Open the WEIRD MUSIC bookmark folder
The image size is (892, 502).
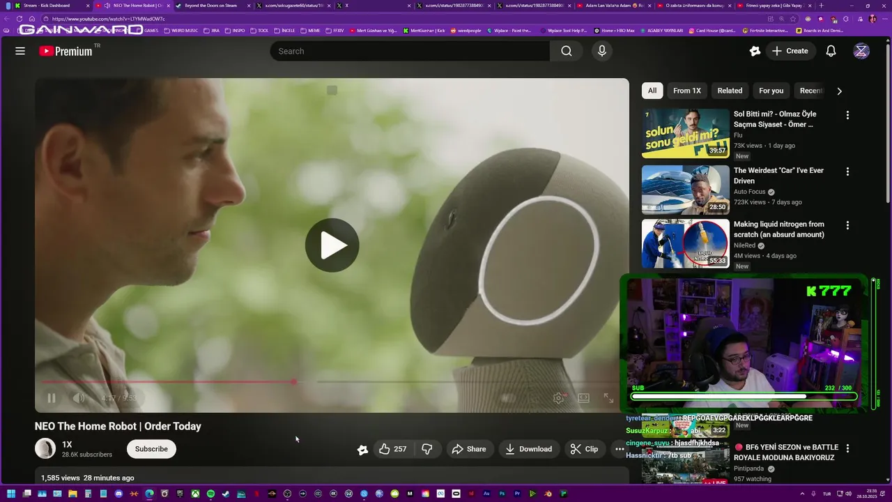(180, 31)
